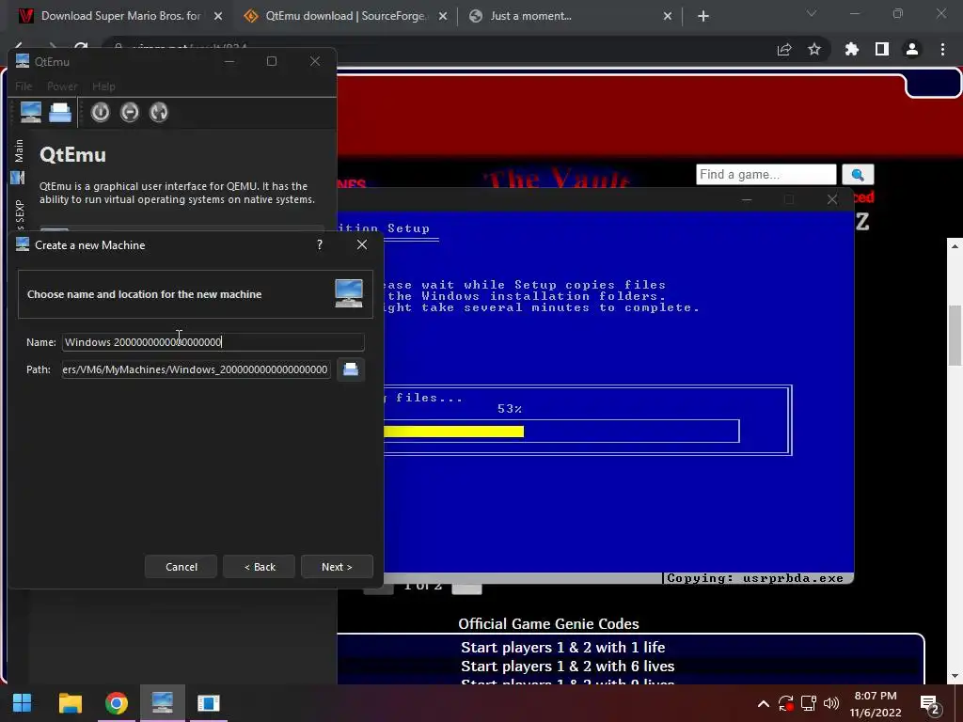Viewport: 963px width, 722px height.
Task: Open the blue window app on taskbar
Action: click(x=209, y=703)
